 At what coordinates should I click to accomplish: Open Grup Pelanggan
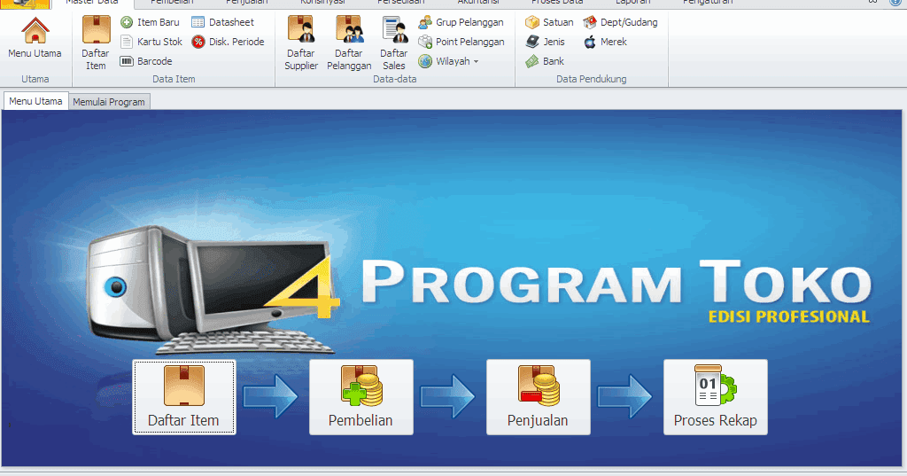coord(461,22)
